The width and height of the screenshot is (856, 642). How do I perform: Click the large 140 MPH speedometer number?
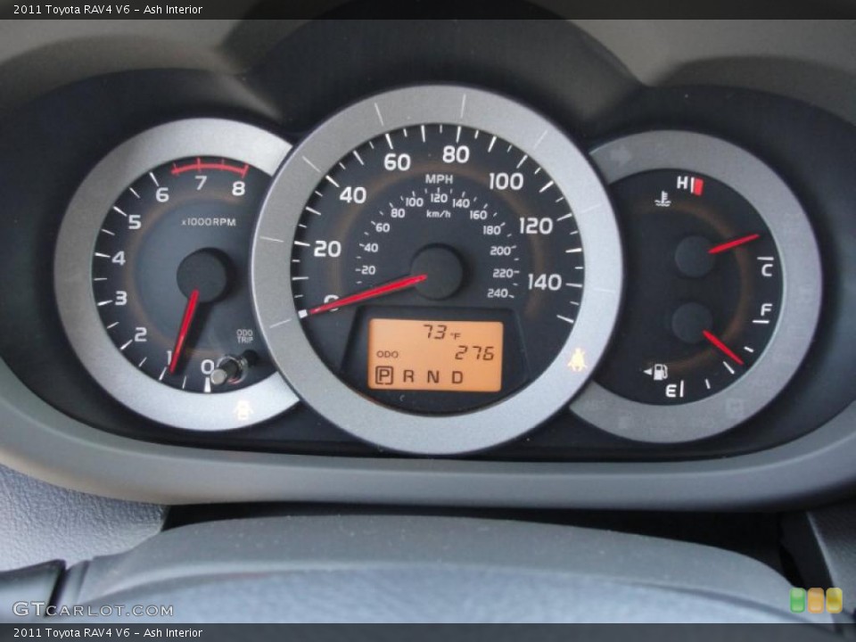coord(544,282)
